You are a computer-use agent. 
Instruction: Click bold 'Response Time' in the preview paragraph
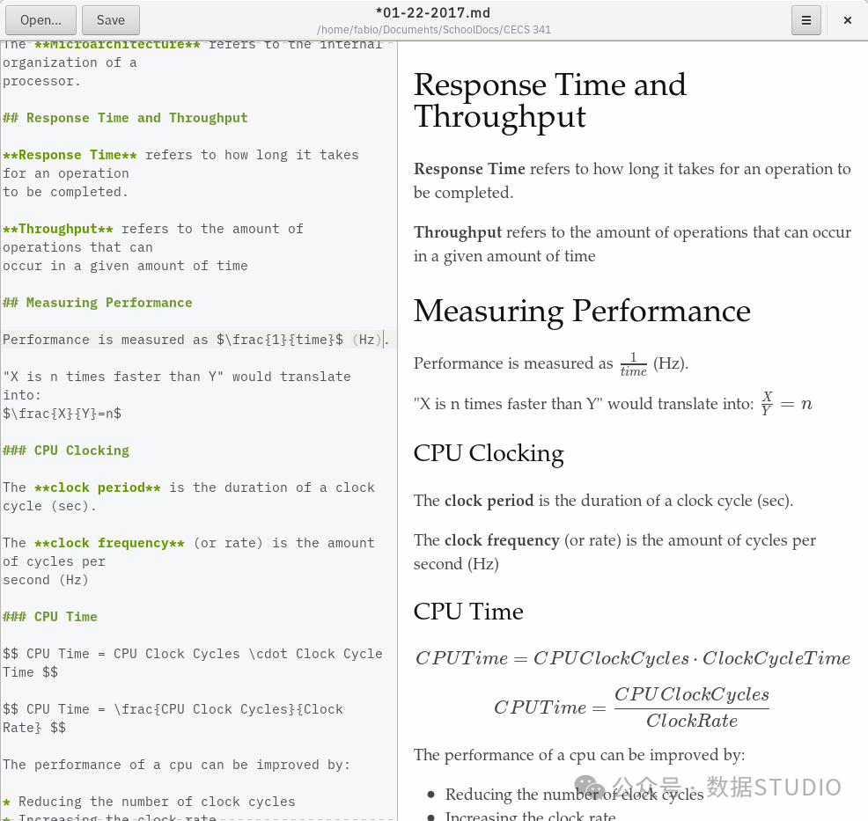469,169
